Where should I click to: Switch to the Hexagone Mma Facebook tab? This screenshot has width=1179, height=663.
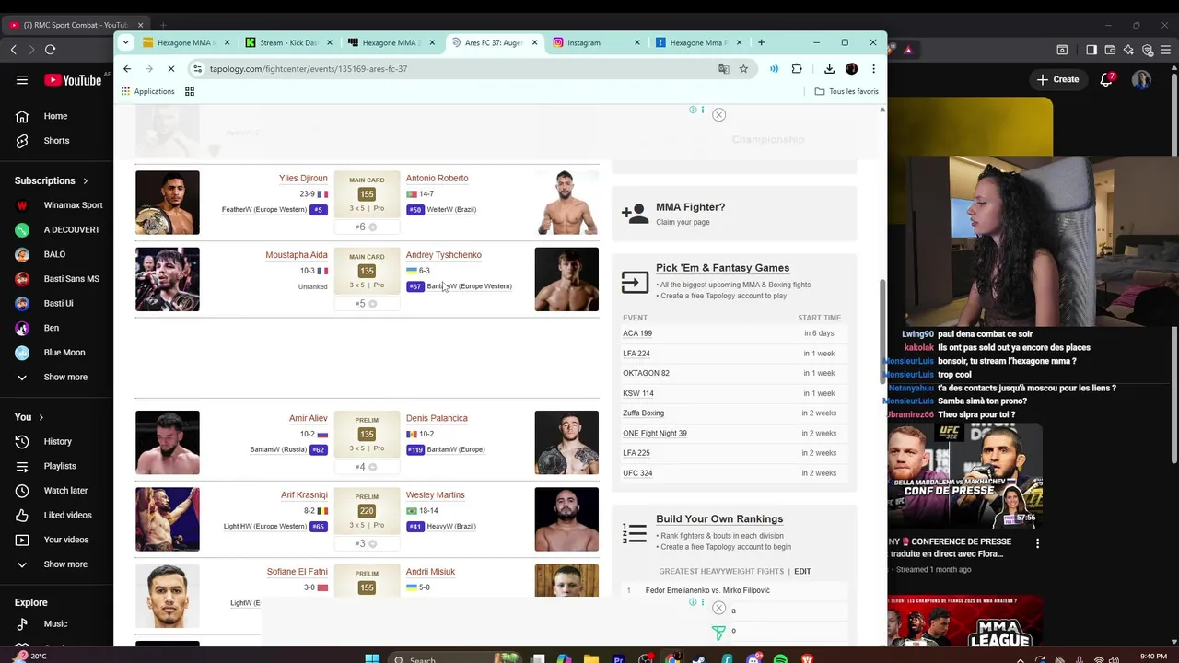pos(697,42)
